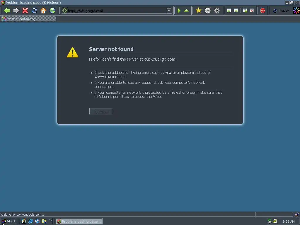Open the Windows Start menu

[x=9, y=221]
